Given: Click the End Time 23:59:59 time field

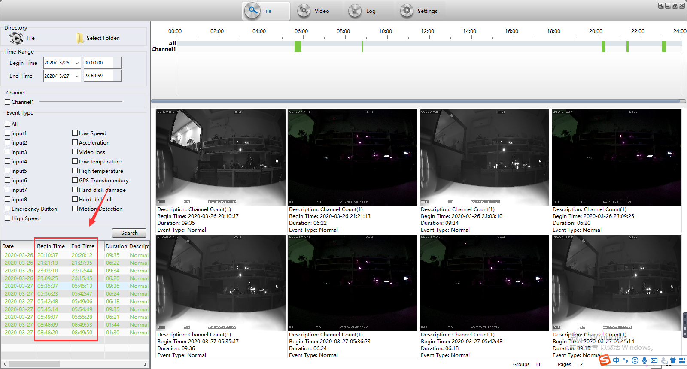Looking at the screenshot, I should (x=102, y=76).
